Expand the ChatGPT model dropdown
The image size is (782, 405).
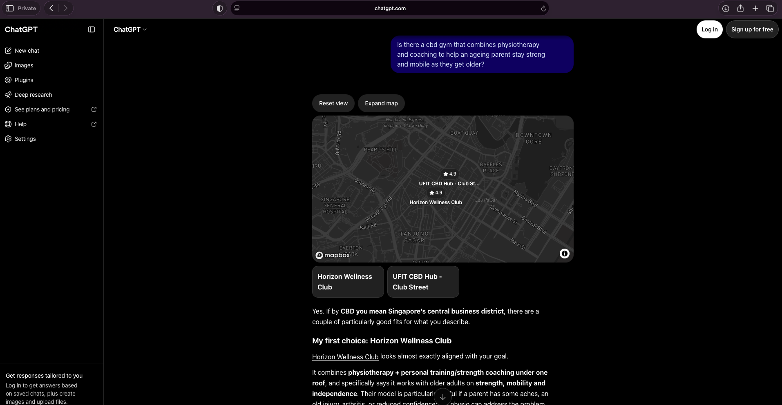pos(130,29)
